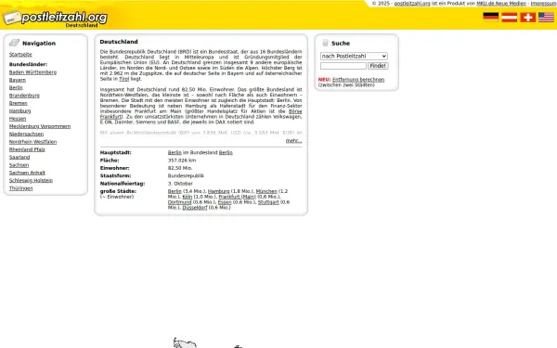Screen dimensions: 557x348
Task: Open Bremen in navigation
Action: (x=19, y=103)
